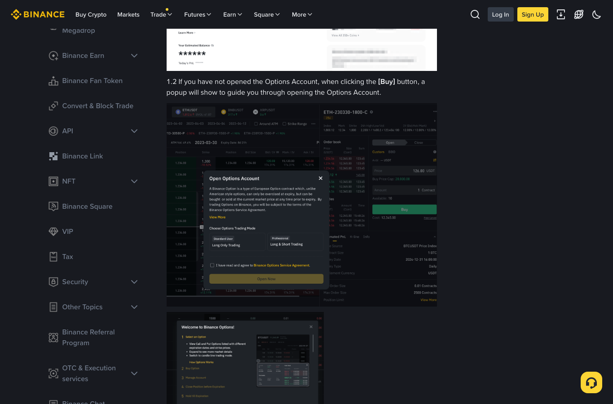
Task: Click the Log In button
Action: [501, 14]
